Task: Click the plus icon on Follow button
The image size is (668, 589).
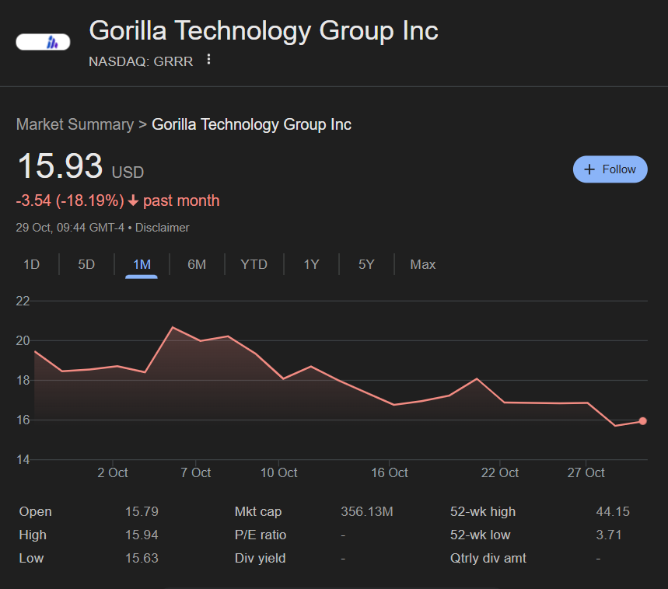Action: [x=589, y=169]
